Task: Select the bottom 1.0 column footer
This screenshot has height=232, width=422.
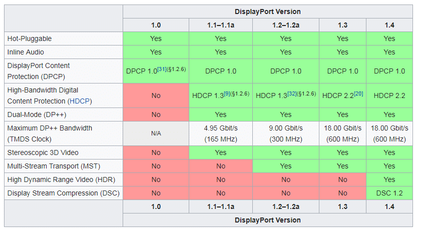Action: (x=156, y=206)
